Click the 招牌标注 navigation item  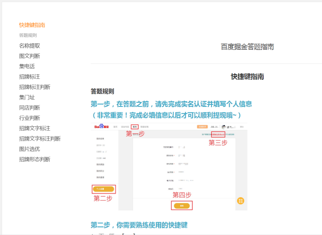coord(30,77)
